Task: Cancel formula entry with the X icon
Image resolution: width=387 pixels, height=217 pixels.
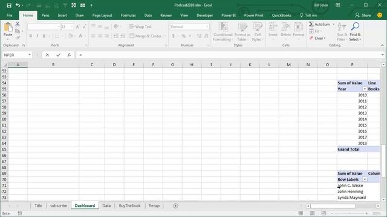Action: coord(47,55)
